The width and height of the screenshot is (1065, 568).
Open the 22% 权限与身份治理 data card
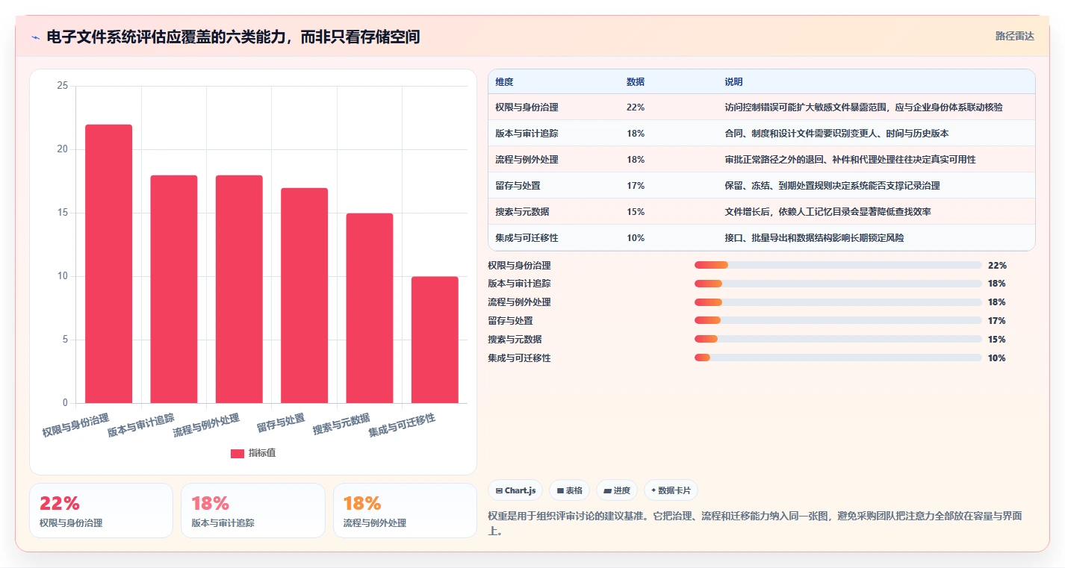pyautogui.click(x=101, y=511)
